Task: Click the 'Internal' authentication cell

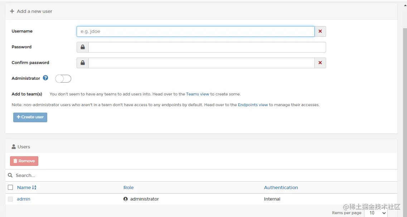Action: pos(272,199)
